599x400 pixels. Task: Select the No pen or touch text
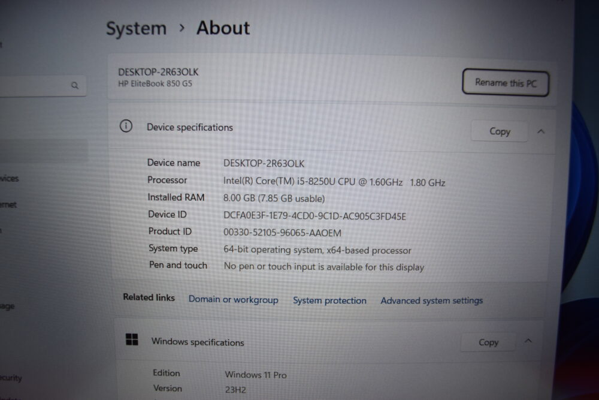pyautogui.click(x=324, y=266)
